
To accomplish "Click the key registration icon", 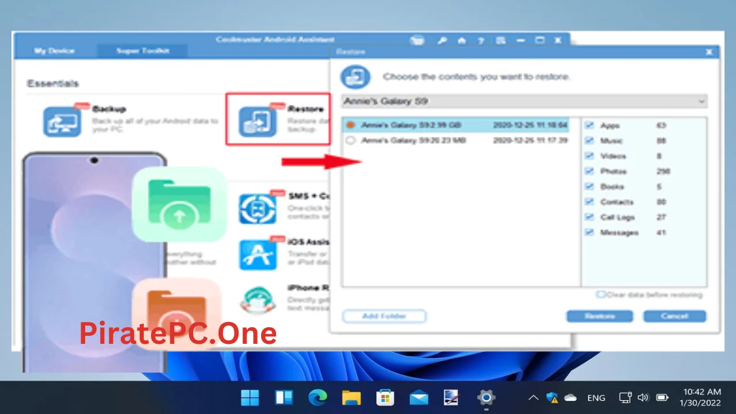I will click(x=442, y=41).
